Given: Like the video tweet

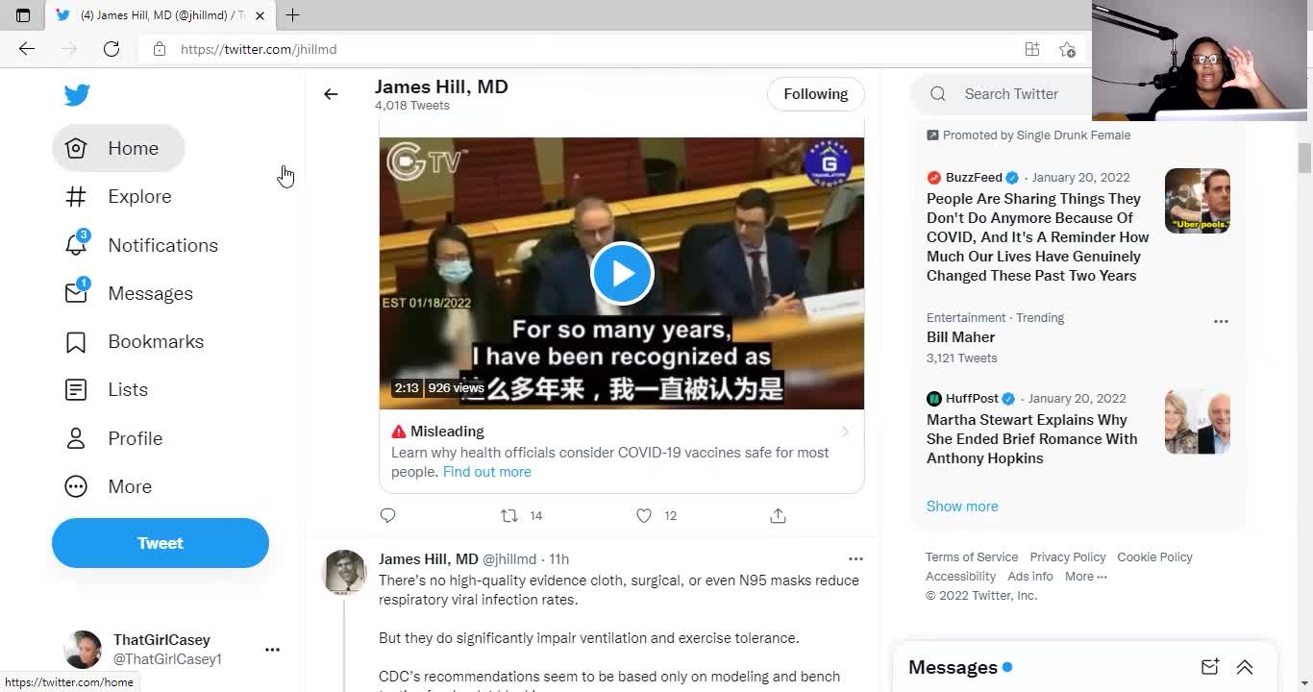Looking at the screenshot, I should pyautogui.click(x=644, y=516).
